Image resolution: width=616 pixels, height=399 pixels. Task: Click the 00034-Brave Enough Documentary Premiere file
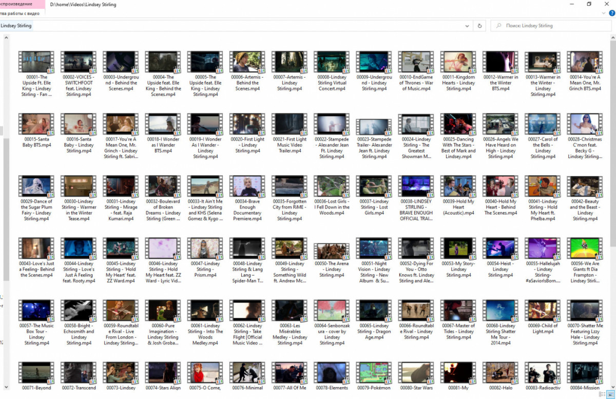click(247, 186)
